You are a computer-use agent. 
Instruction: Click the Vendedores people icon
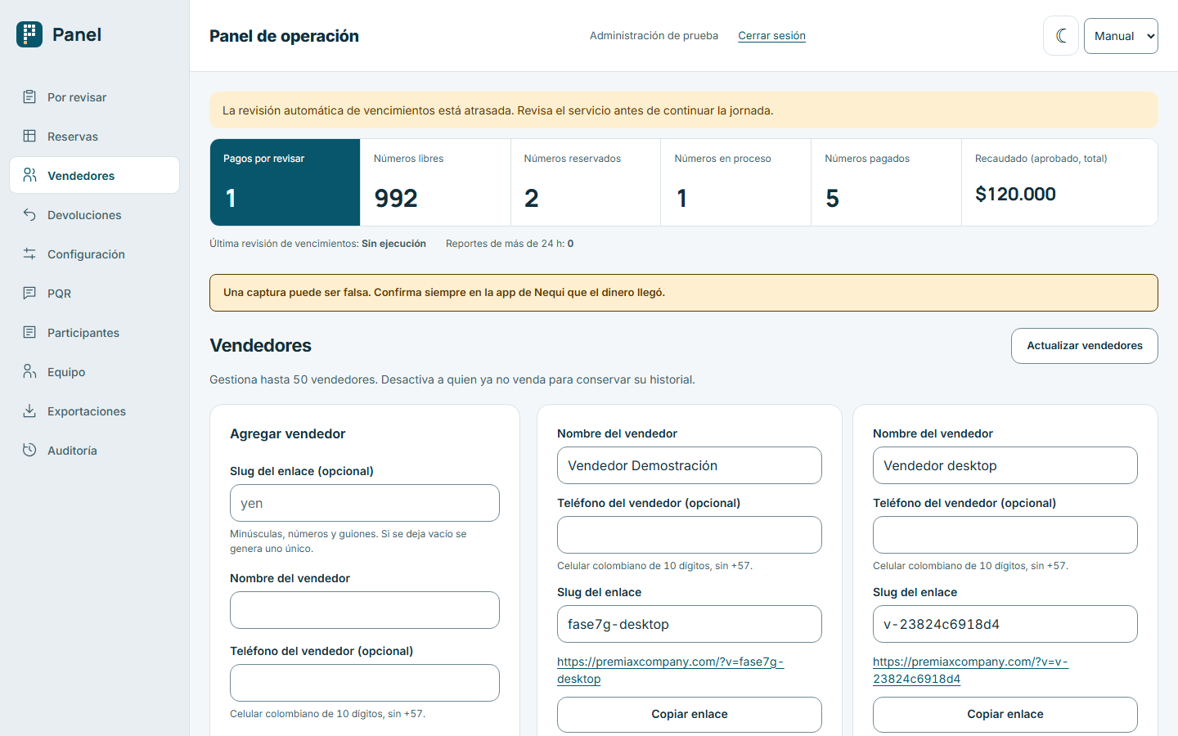coord(29,175)
